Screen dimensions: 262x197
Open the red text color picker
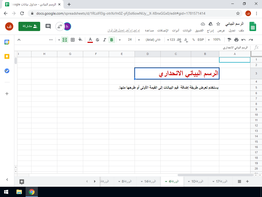90,40
